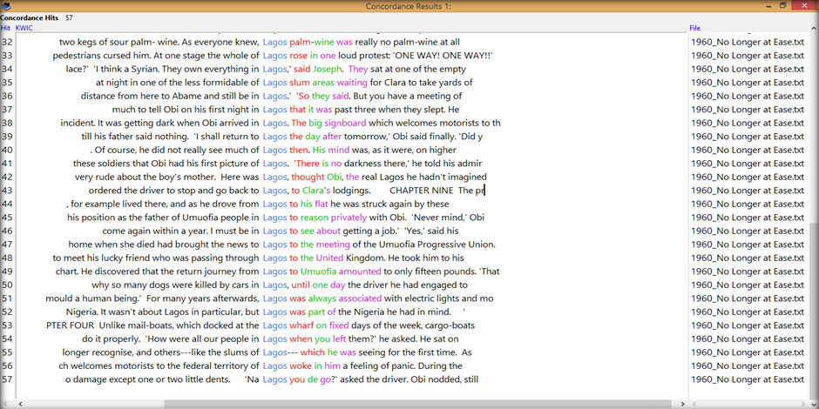Click keyword Lagos in 'to Clara's lodgings' line
Viewport: 819px width, 409px height.
point(274,191)
